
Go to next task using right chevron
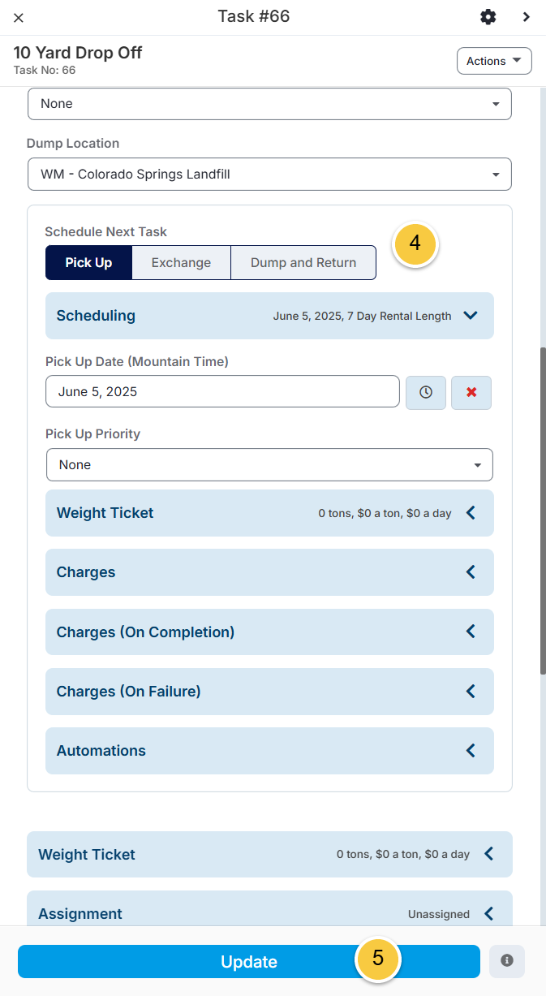click(527, 17)
